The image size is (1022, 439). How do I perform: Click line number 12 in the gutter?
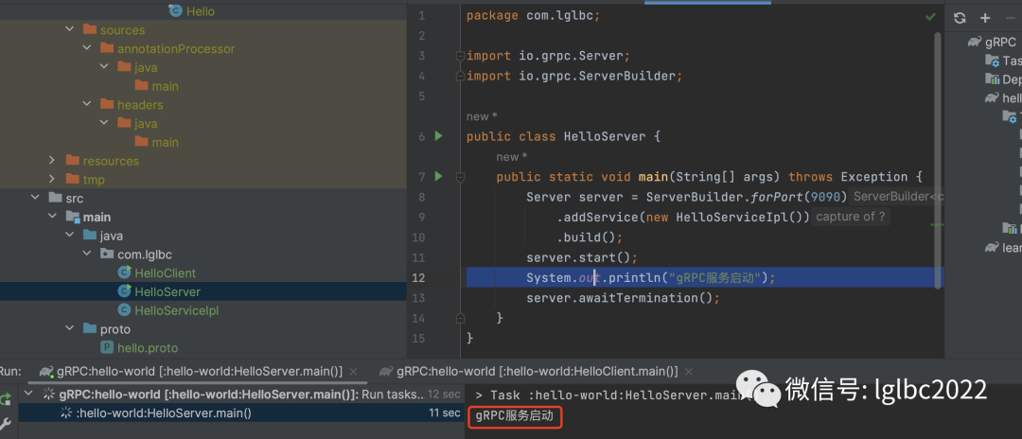click(x=418, y=277)
